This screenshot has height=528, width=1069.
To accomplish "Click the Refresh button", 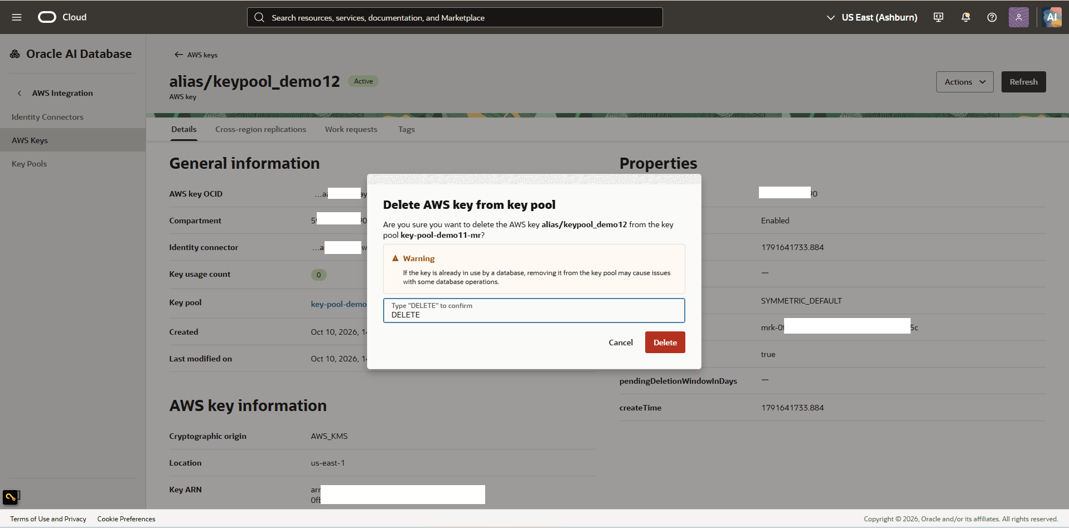I will (x=1023, y=82).
